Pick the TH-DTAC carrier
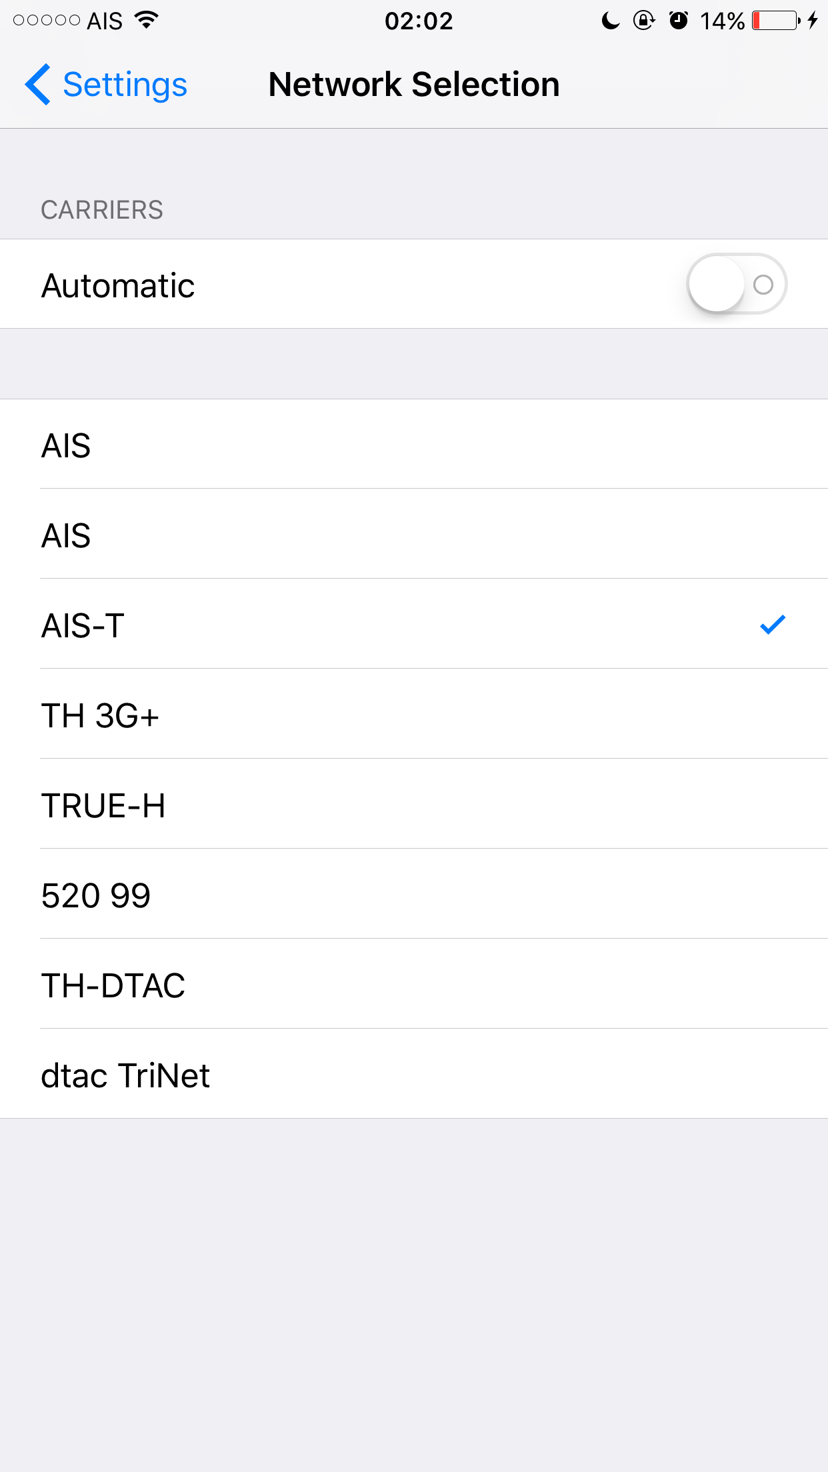The width and height of the screenshot is (828, 1472). 414,984
